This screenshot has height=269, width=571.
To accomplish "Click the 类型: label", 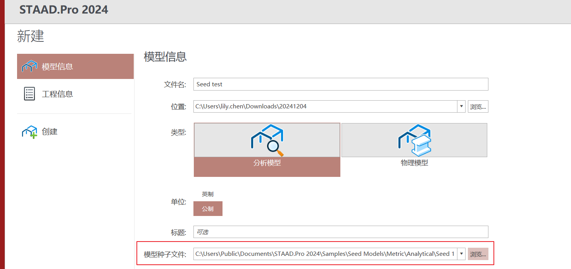I will click(178, 132).
